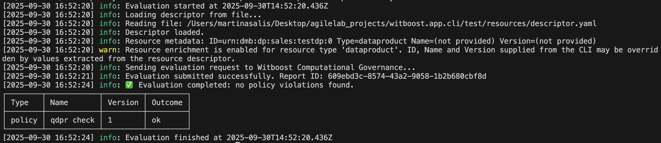661x143 pixels.
Task: Click the Name column header
Action: coord(59,102)
